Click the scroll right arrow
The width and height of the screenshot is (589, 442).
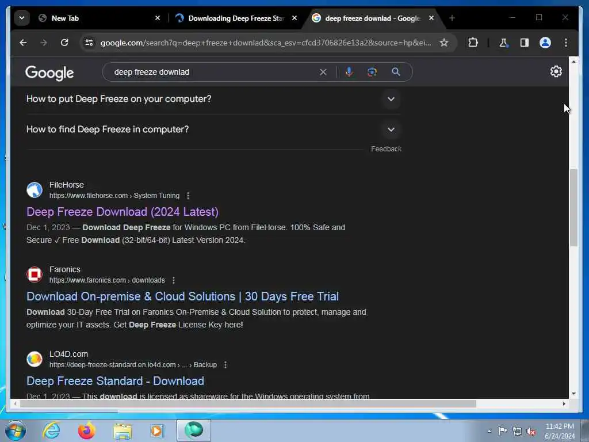[x=564, y=403]
